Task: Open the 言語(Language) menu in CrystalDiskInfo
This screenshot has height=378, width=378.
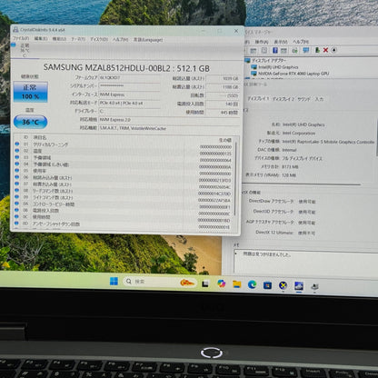Action: (x=148, y=40)
